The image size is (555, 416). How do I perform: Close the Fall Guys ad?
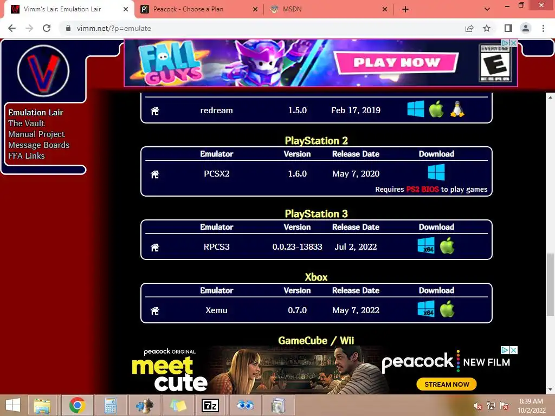[x=513, y=43]
